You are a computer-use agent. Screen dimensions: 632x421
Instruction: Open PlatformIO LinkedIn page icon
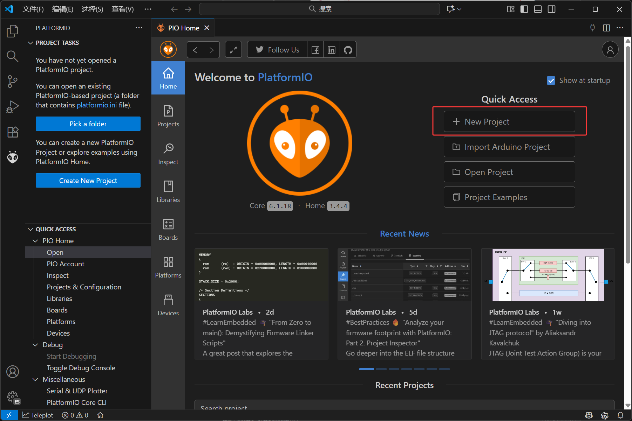pos(332,50)
